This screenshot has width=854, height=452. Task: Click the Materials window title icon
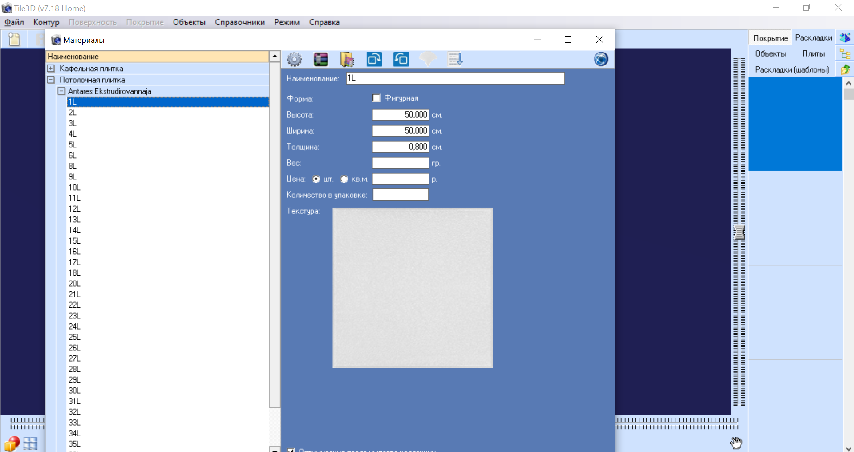click(56, 40)
